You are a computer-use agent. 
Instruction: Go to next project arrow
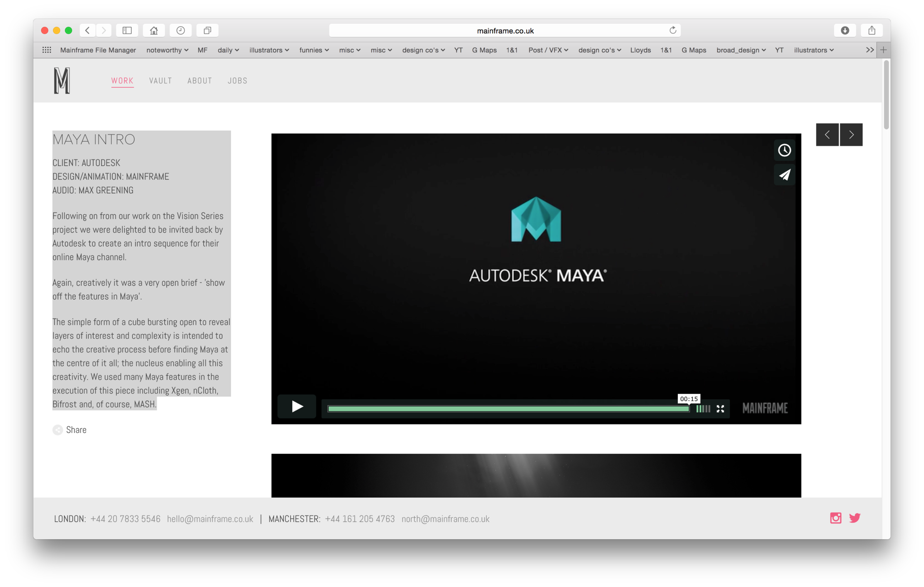tap(851, 135)
